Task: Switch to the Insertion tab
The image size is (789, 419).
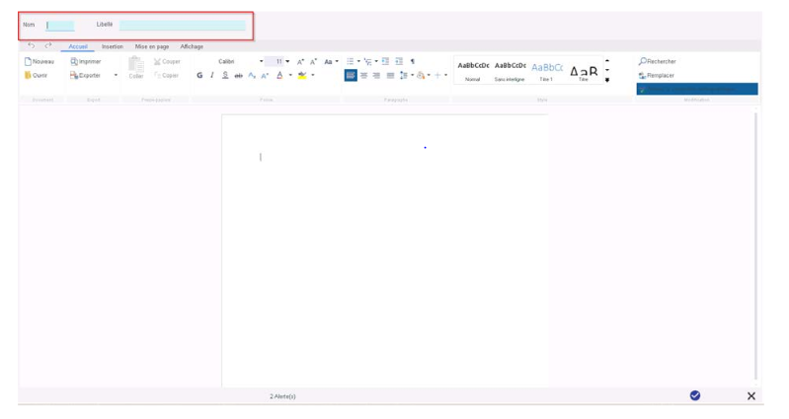Action: click(113, 46)
